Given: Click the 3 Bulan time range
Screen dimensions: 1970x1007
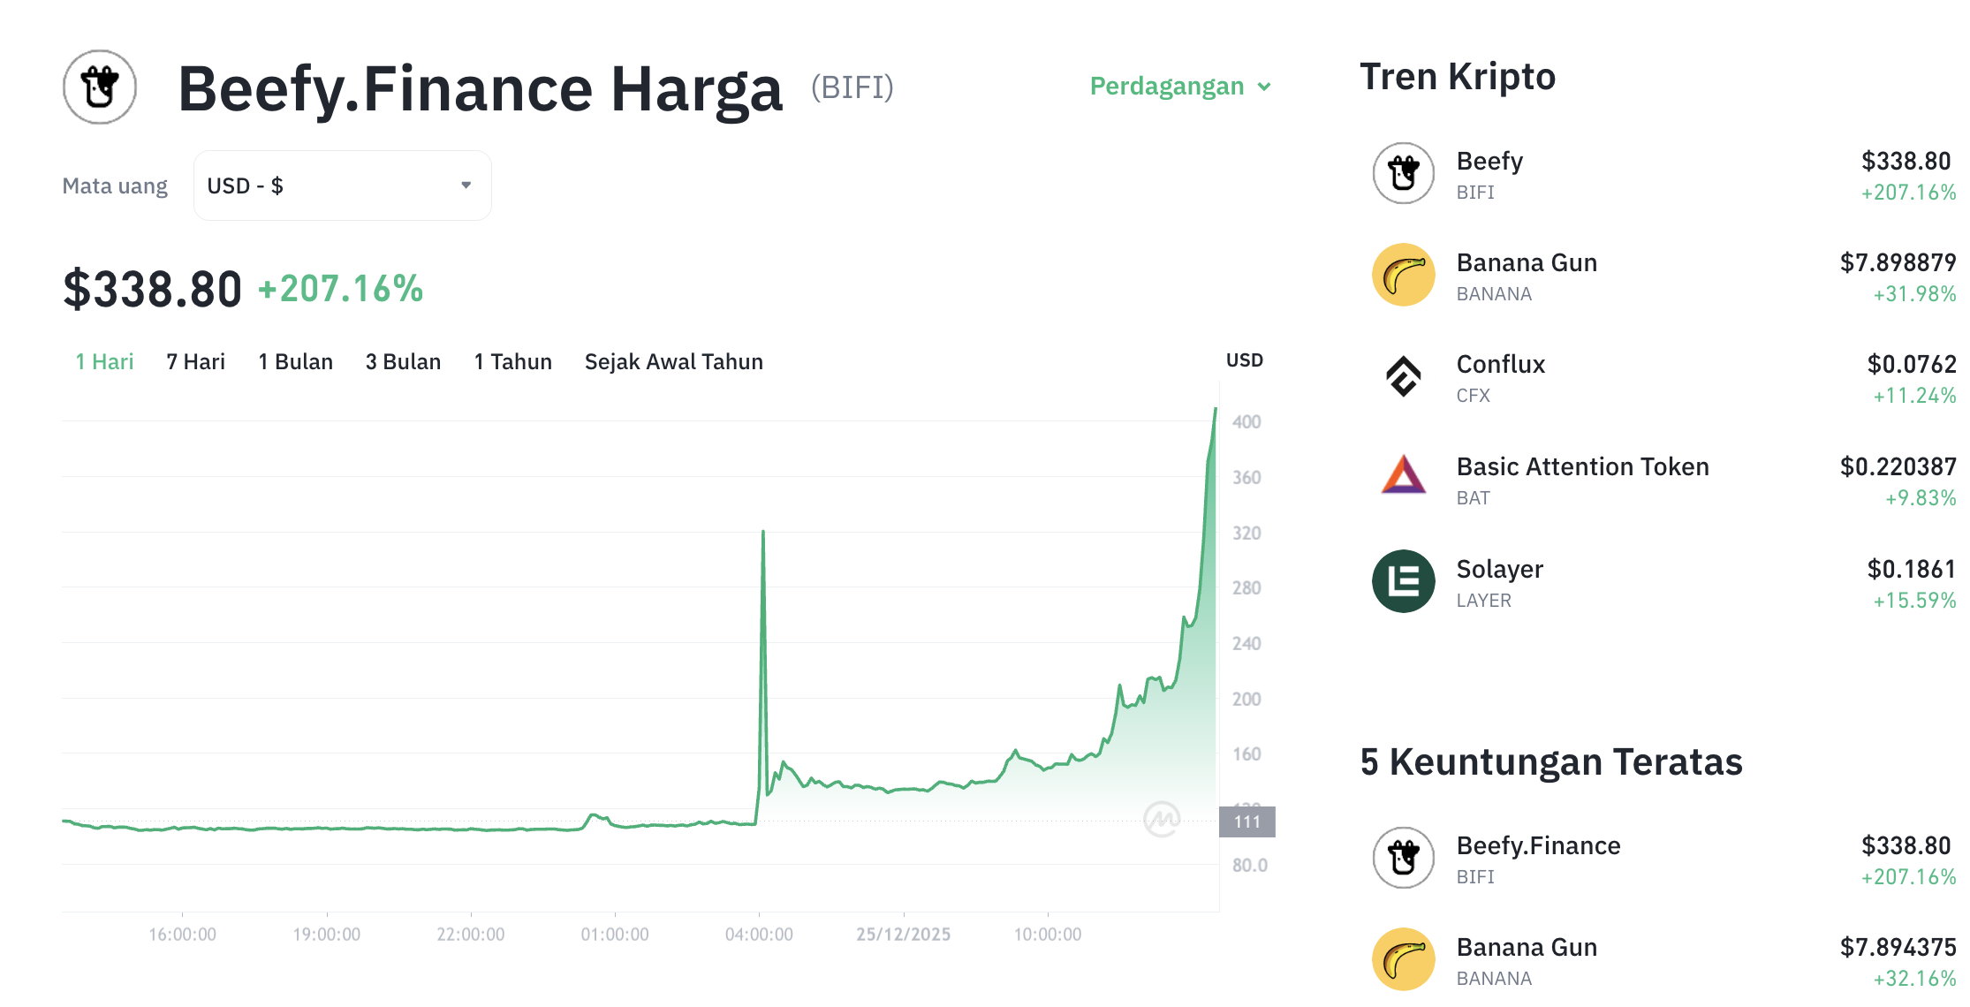Looking at the screenshot, I should tap(403, 361).
